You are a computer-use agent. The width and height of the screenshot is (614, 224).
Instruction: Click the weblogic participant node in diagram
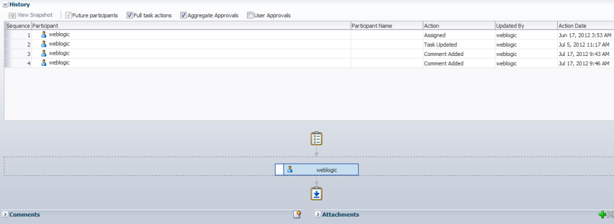tap(316, 170)
